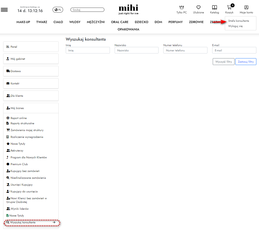Viewport: 259px width, 232px height.
Task: Open Rozliczenie wynagrodzenia in the sidebar
Action: pos(27,137)
